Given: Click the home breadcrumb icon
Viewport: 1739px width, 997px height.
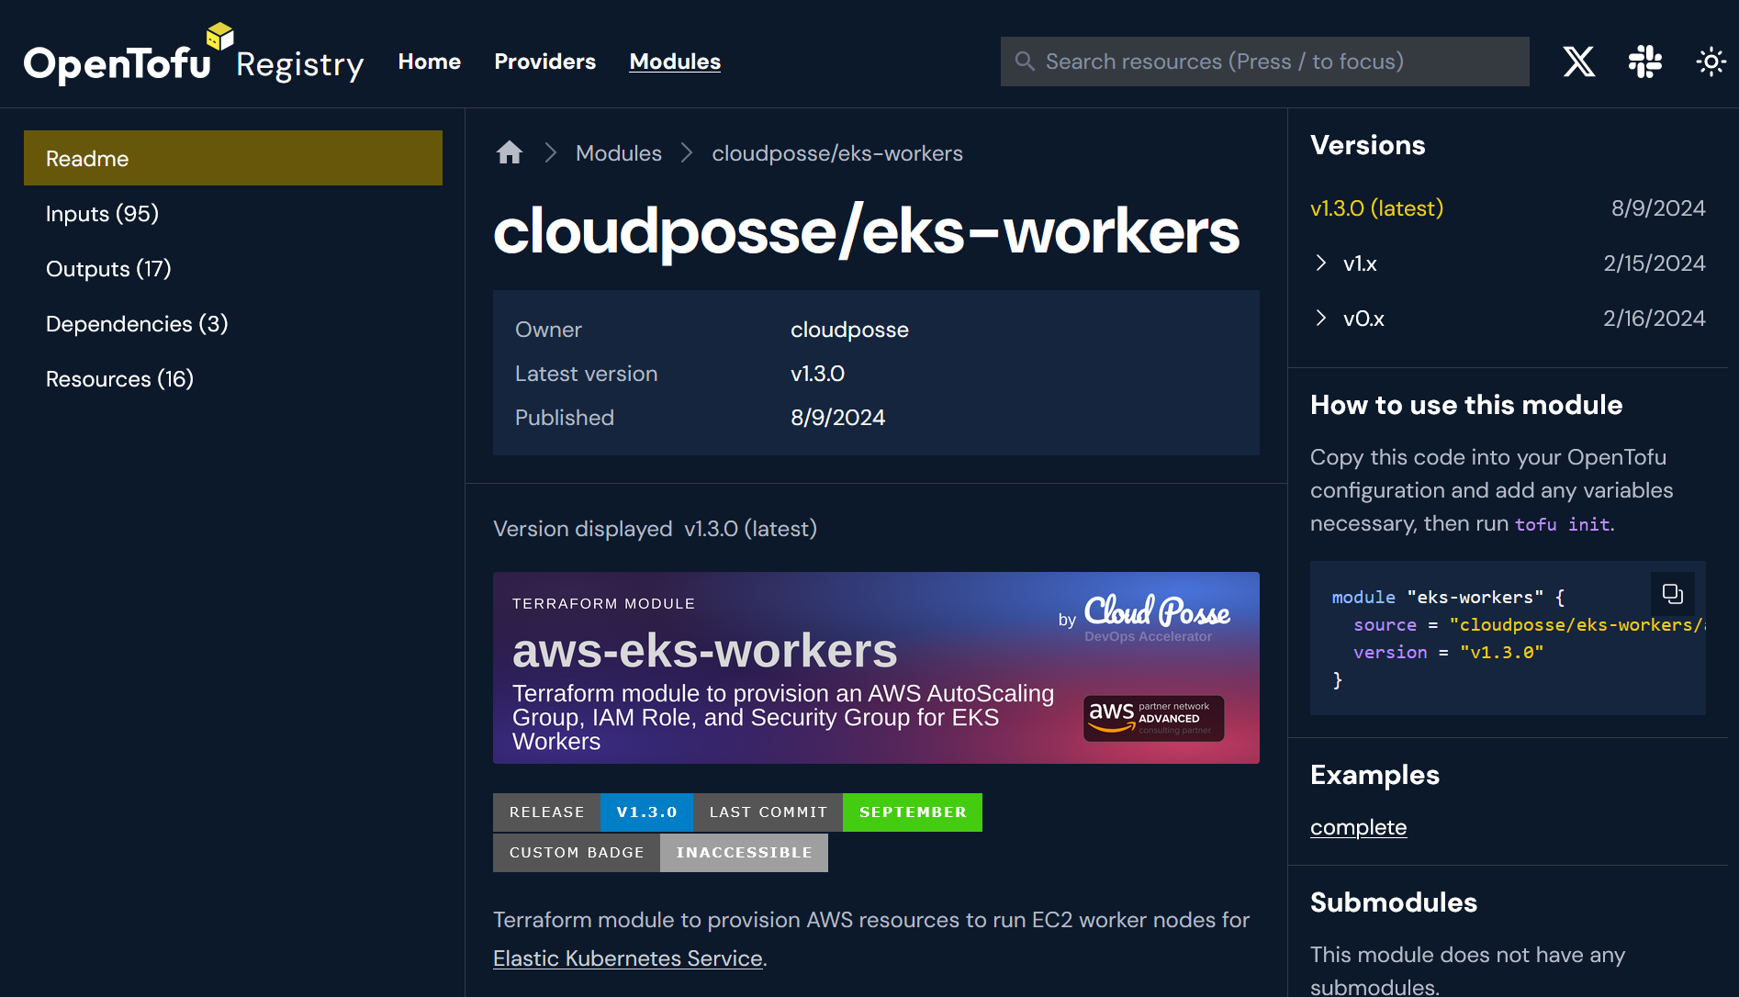Looking at the screenshot, I should pyautogui.click(x=510, y=153).
